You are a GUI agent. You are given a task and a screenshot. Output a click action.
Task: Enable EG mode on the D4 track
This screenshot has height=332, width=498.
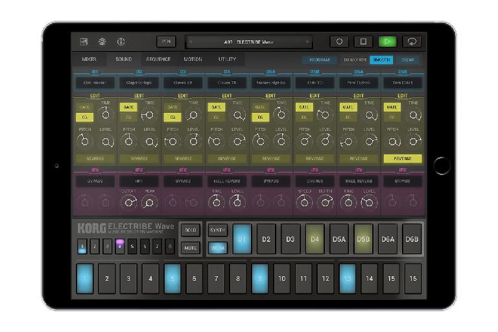pos(217,117)
